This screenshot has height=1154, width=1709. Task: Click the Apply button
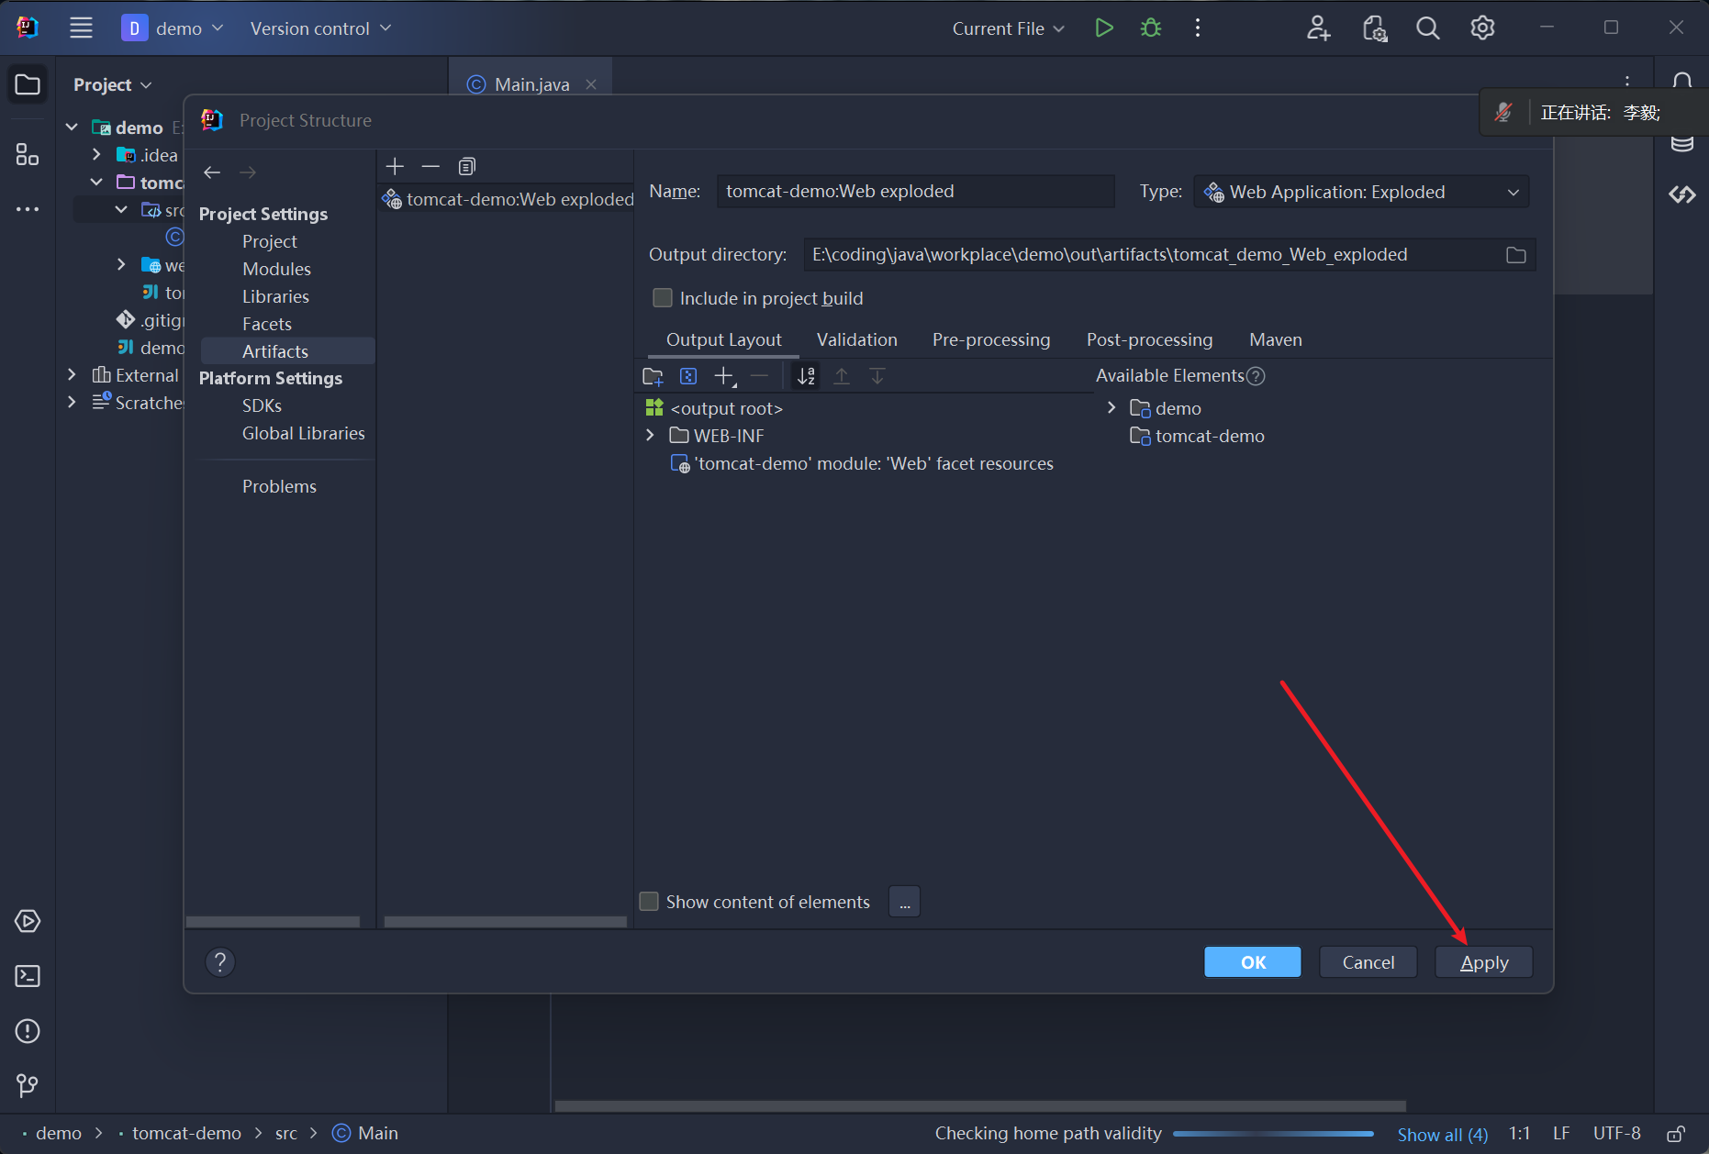click(1483, 962)
